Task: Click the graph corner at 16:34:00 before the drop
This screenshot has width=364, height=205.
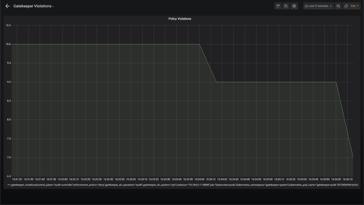Action: coord(200,44)
